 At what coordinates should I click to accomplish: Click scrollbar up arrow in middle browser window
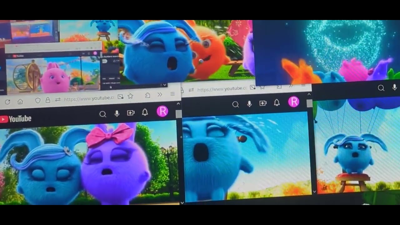click(309, 94)
